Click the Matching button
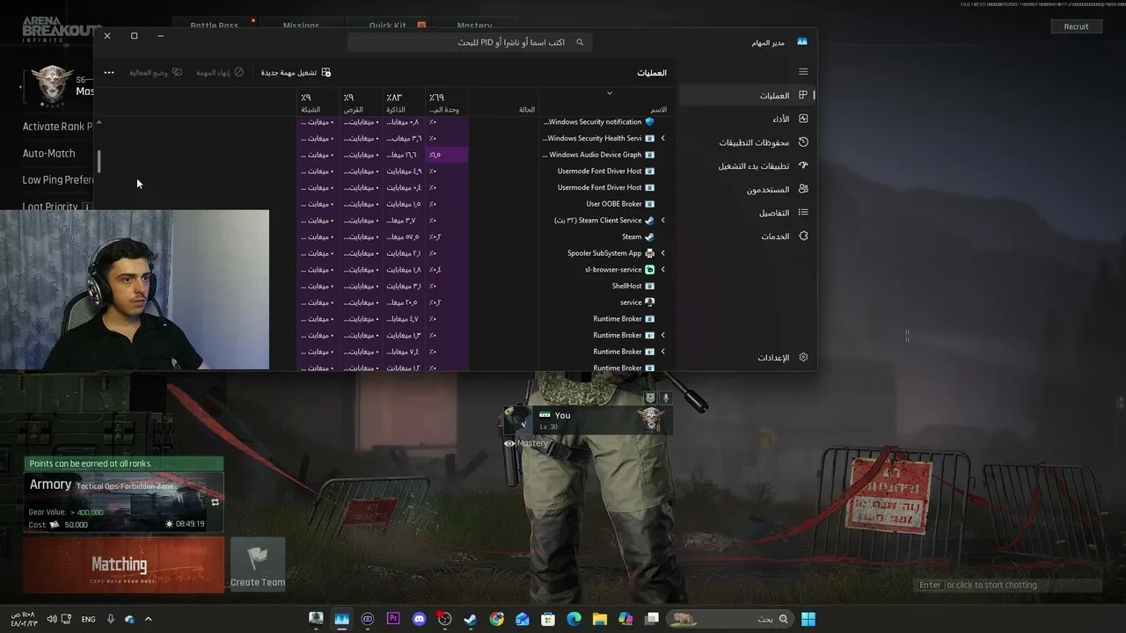Image resolution: width=1126 pixels, height=633 pixels. [x=123, y=564]
